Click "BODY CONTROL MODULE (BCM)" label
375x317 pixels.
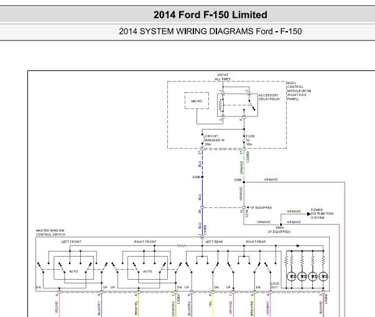pyautogui.click(x=299, y=87)
